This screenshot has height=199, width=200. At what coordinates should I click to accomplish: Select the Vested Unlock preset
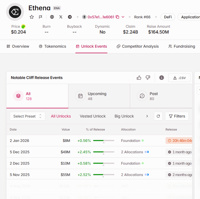click(93, 116)
